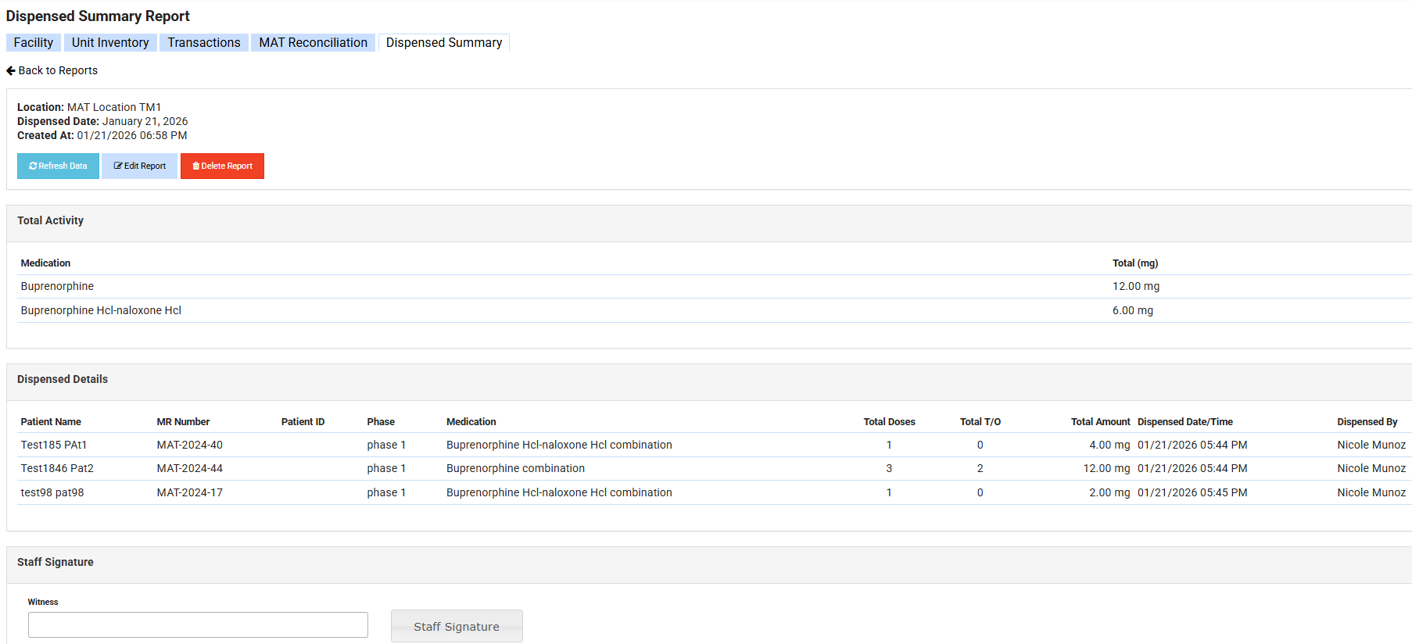The image size is (1412, 644).
Task: Click the pencil icon in Edit Report button
Action: 118,166
